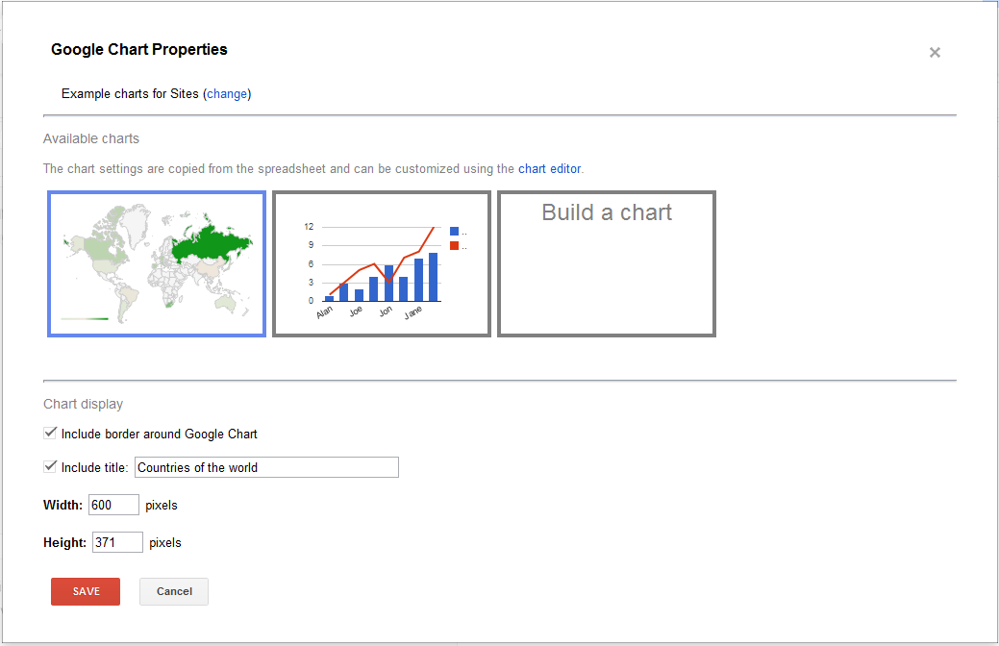Viewport: 999px width, 646px height.
Task: Click the red legend square in combo chart
Action: pyautogui.click(x=455, y=245)
